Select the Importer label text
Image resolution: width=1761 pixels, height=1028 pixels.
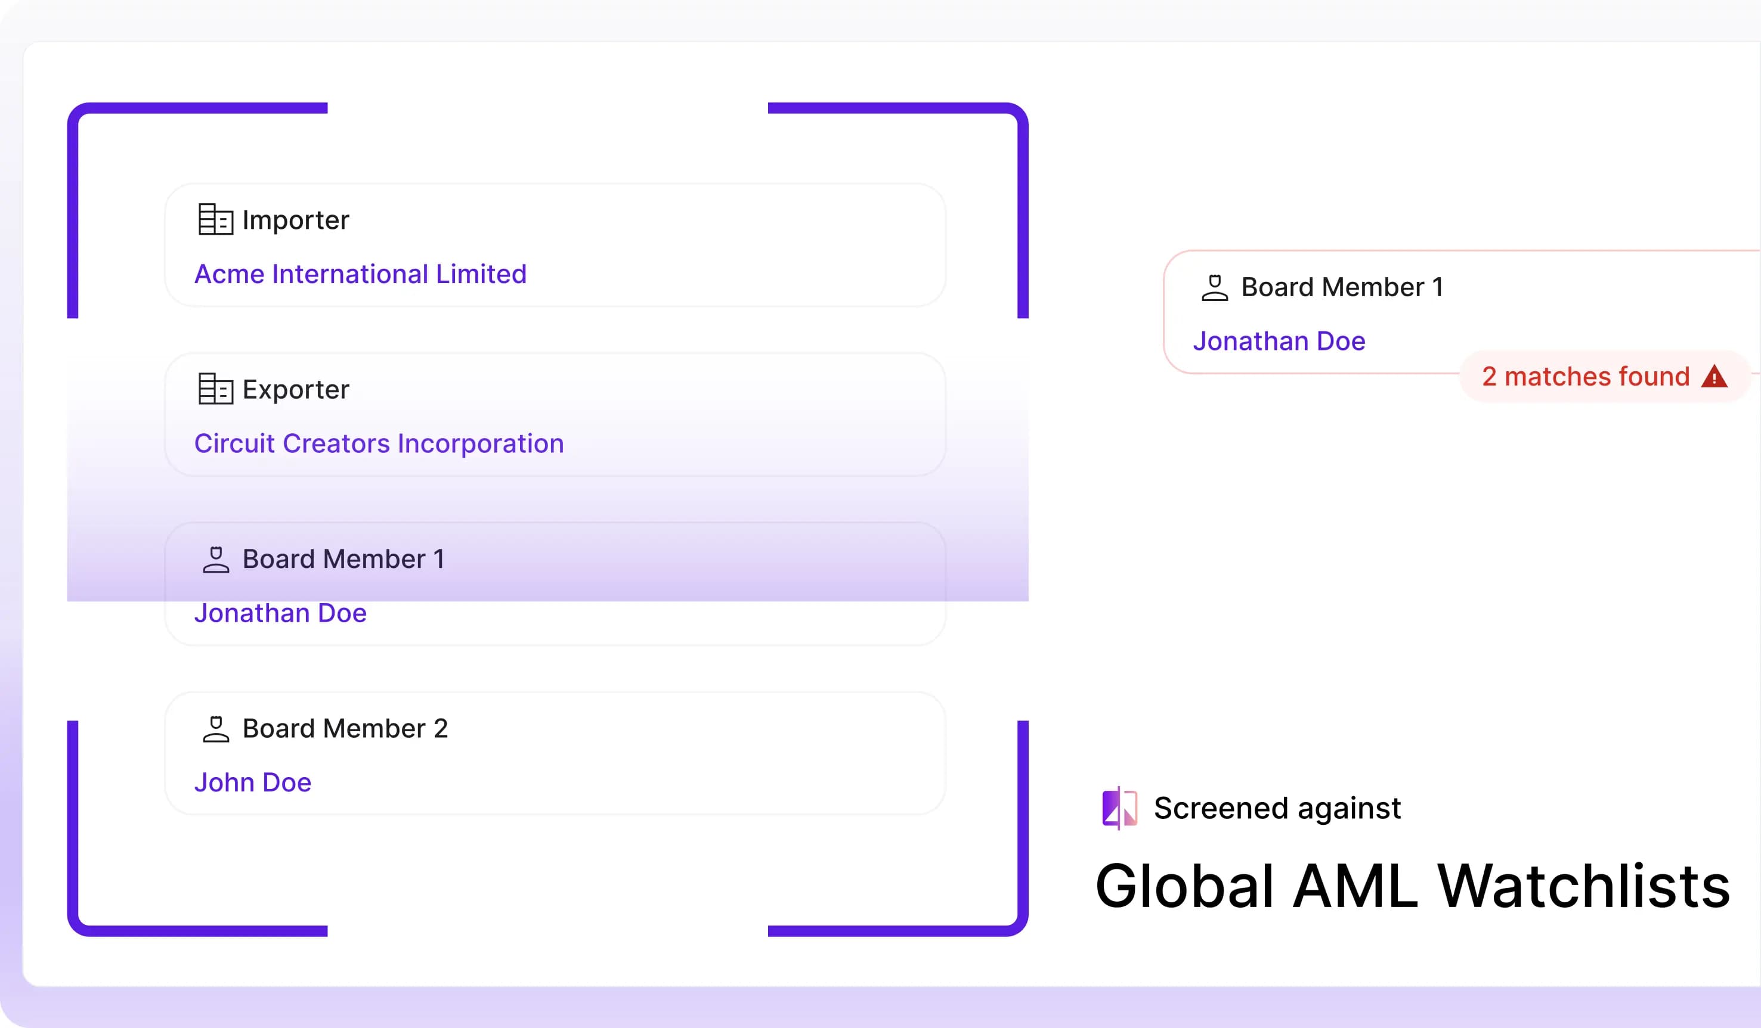coord(296,220)
